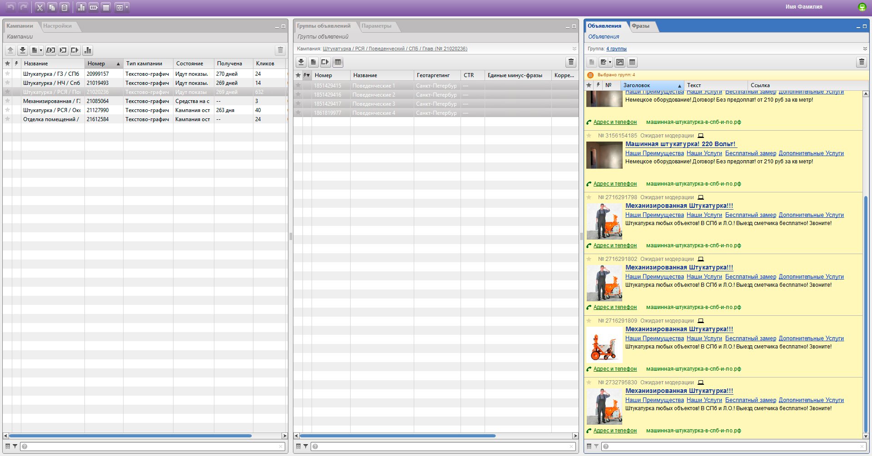Viewport: 872px width, 456px height.
Task: Toggle star for ad № 2716291798
Action: click(589, 197)
